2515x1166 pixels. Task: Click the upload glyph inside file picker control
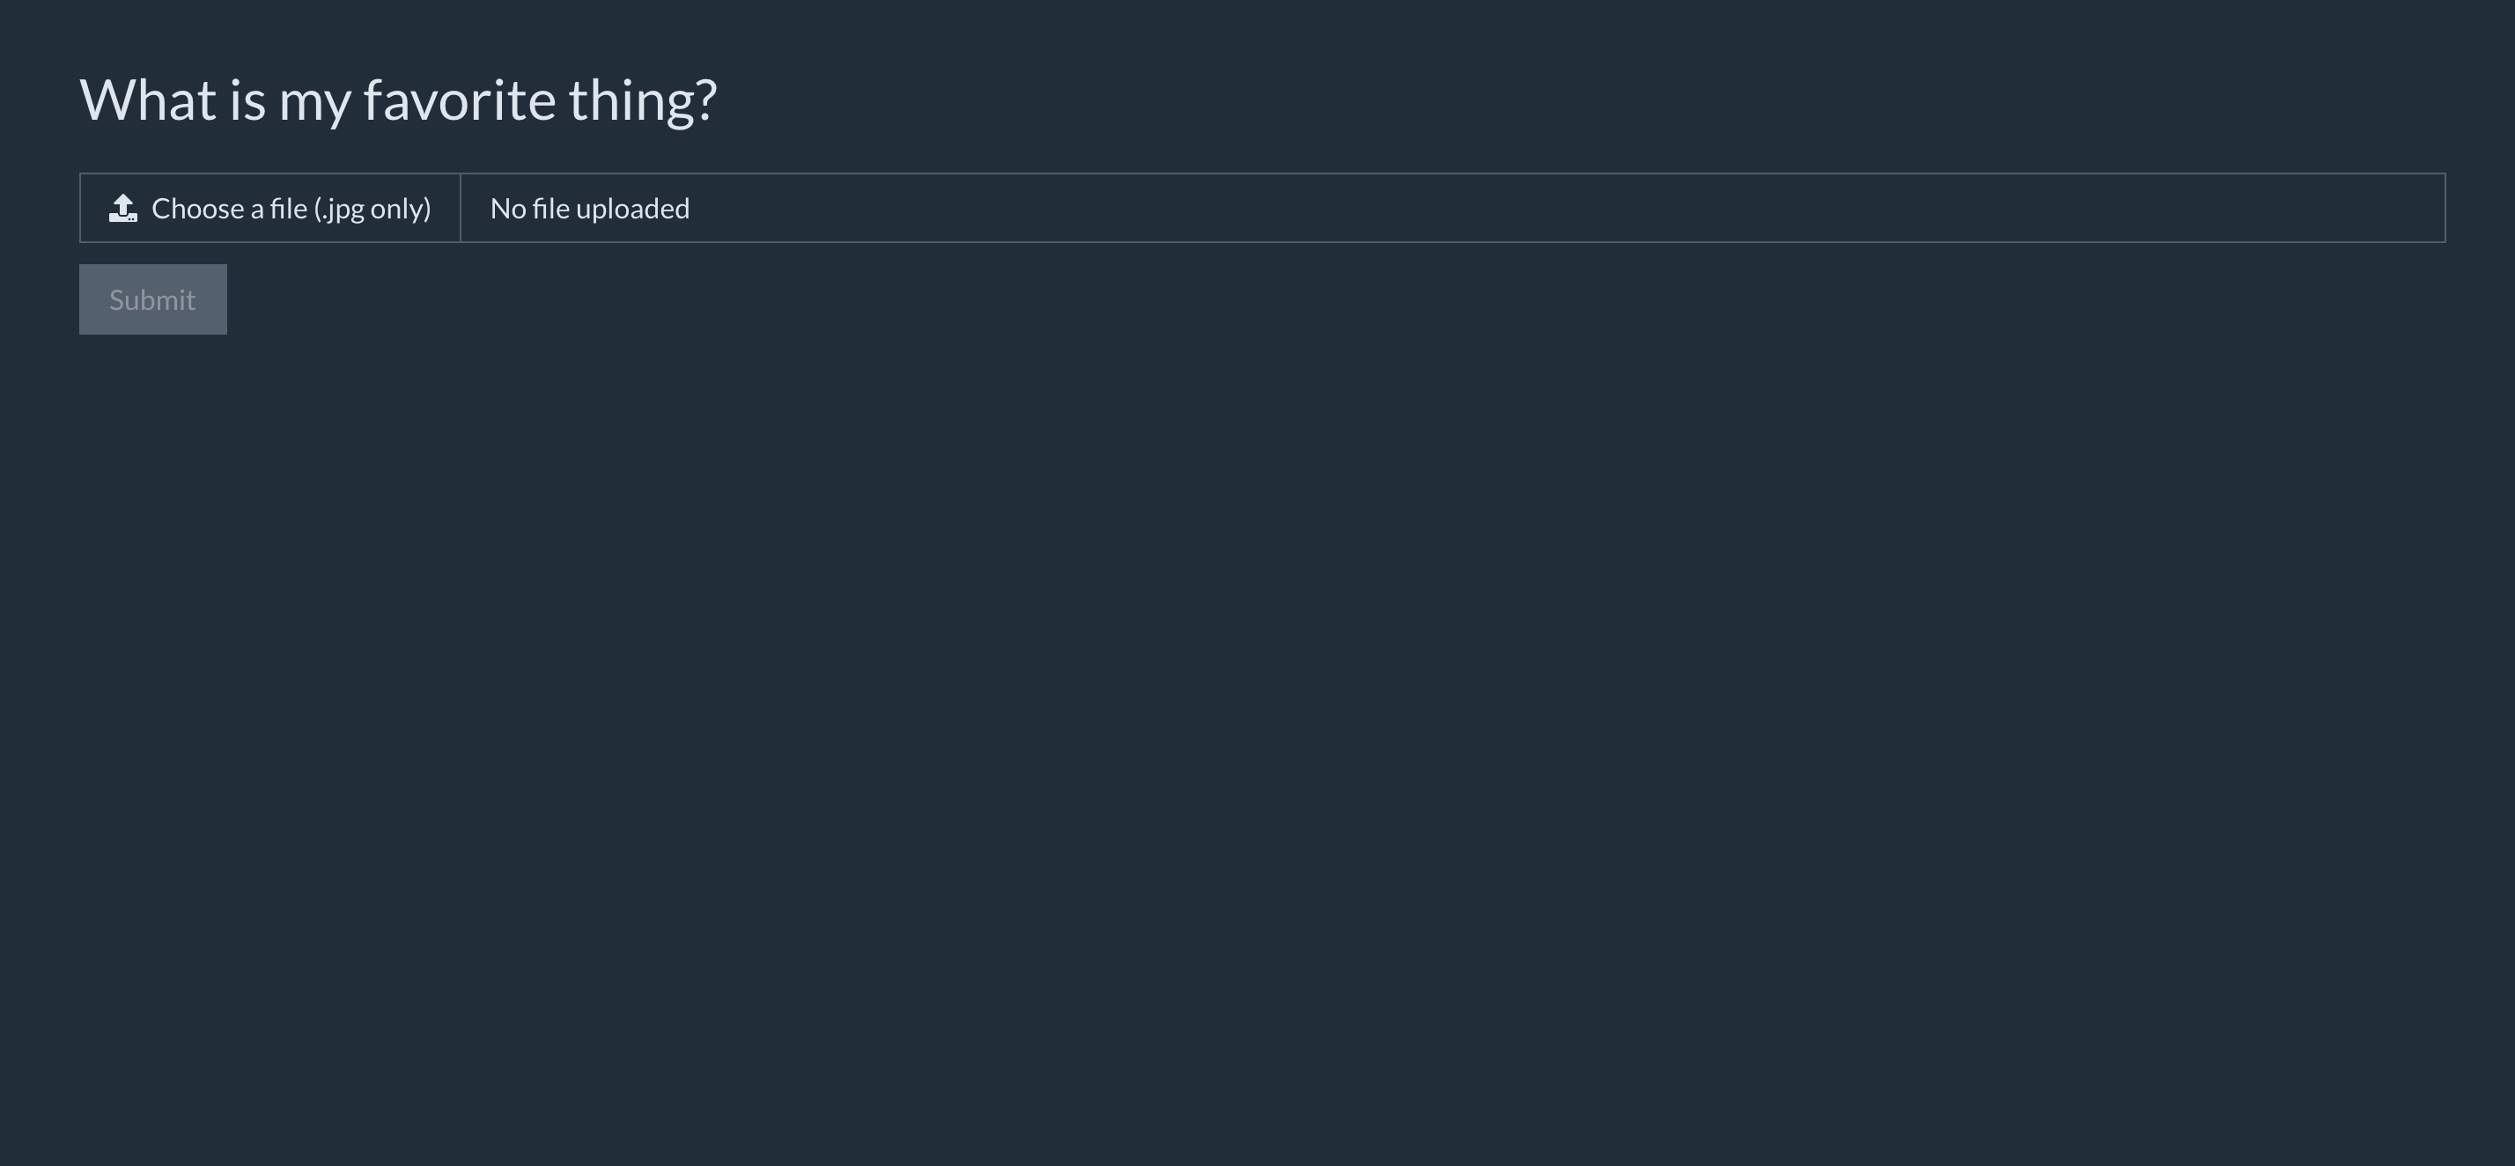click(123, 208)
